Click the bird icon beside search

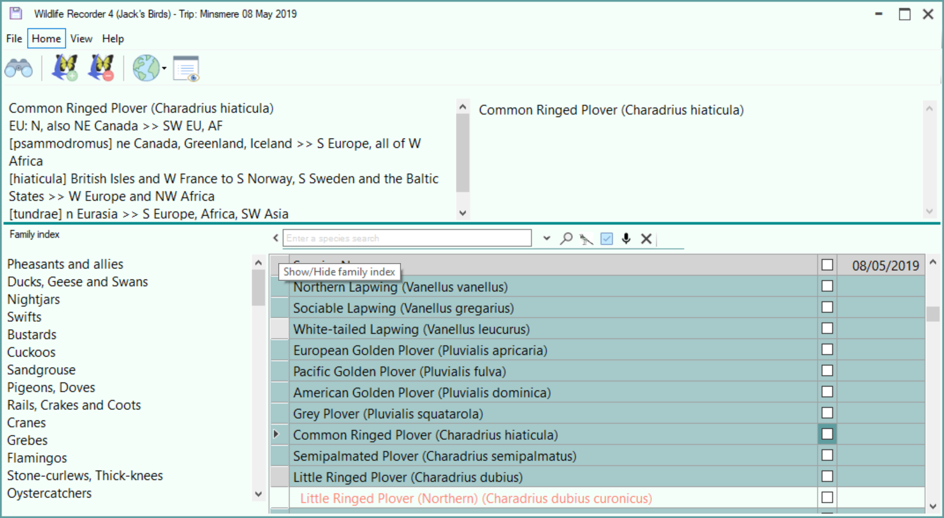(586, 238)
